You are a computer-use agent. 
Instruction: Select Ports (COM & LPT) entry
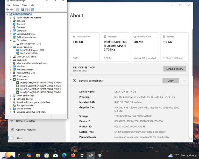click(x=26, y=73)
